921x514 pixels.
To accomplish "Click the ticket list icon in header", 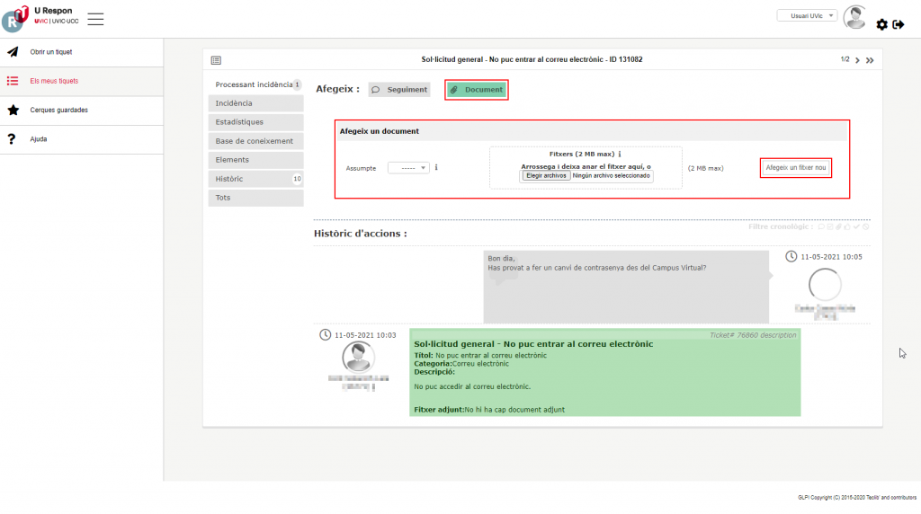I will tap(216, 60).
